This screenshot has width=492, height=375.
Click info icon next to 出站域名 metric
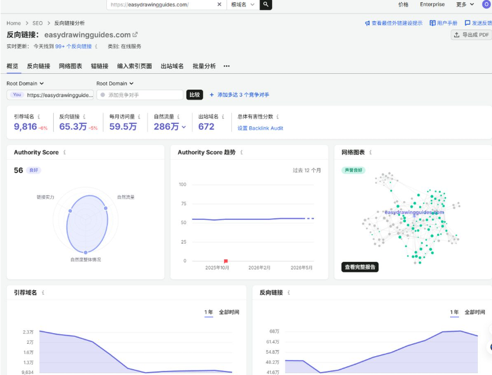[223, 117]
